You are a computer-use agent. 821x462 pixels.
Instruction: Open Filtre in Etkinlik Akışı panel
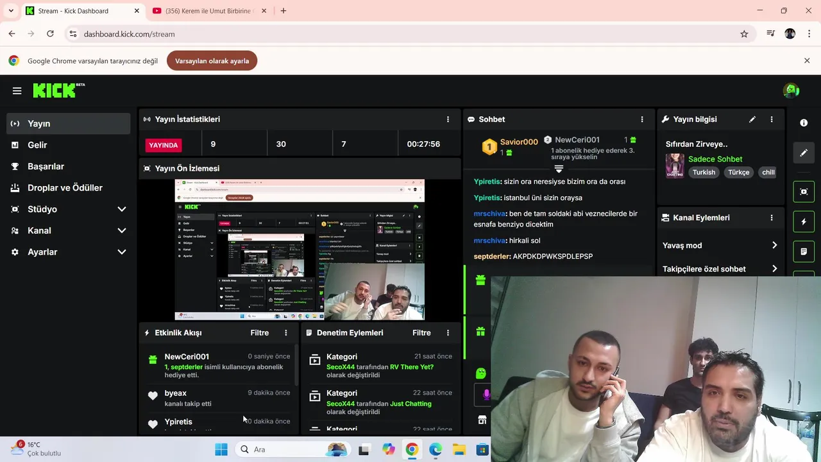click(x=260, y=332)
